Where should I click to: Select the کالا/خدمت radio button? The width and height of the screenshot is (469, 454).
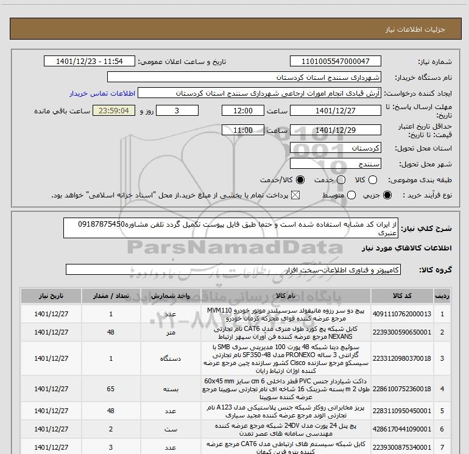(x=300, y=180)
